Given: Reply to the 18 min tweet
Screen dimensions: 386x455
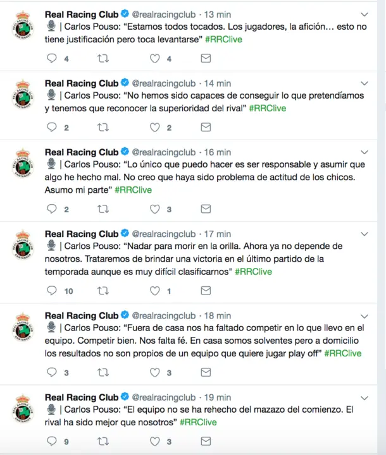Looking at the screenshot, I should (53, 373).
